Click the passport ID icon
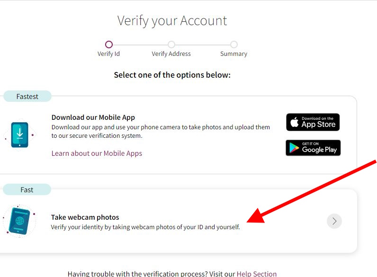Image resolution: width=377 pixels, height=277 pixels. (19, 221)
